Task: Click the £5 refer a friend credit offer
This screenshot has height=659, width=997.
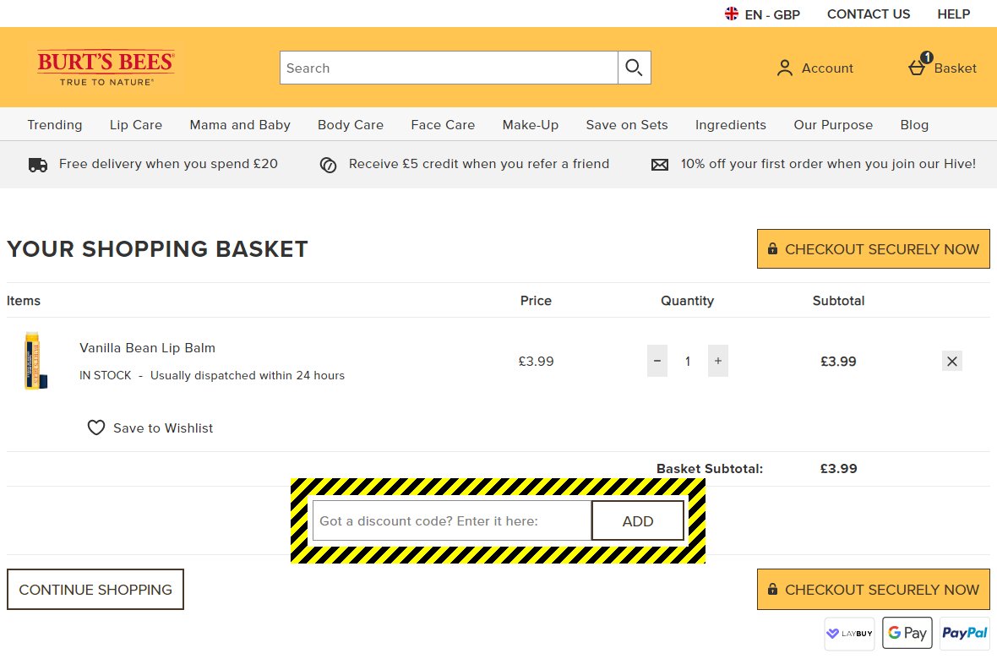Action: point(479,163)
